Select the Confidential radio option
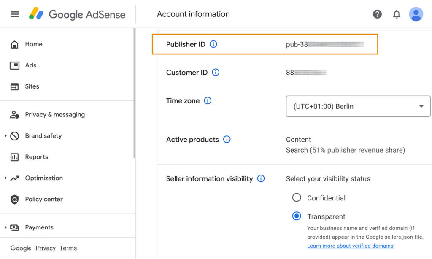Screen dimensions: 432x259 (x=297, y=198)
